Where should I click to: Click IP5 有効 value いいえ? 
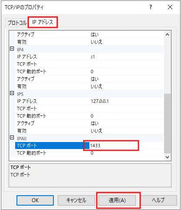tap(96, 131)
